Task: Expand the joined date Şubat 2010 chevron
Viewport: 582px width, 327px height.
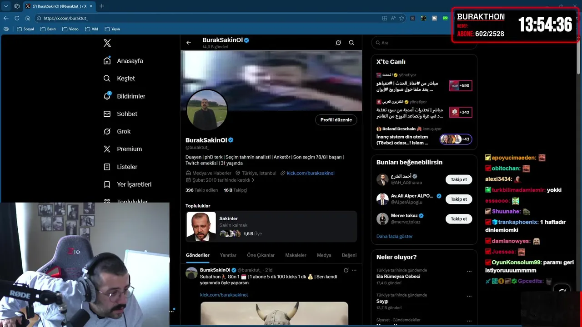Action: (x=253, y=180)
